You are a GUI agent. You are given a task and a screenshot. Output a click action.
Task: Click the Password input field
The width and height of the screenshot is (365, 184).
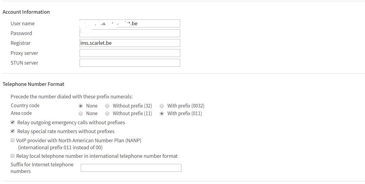(x=130, y=33)
